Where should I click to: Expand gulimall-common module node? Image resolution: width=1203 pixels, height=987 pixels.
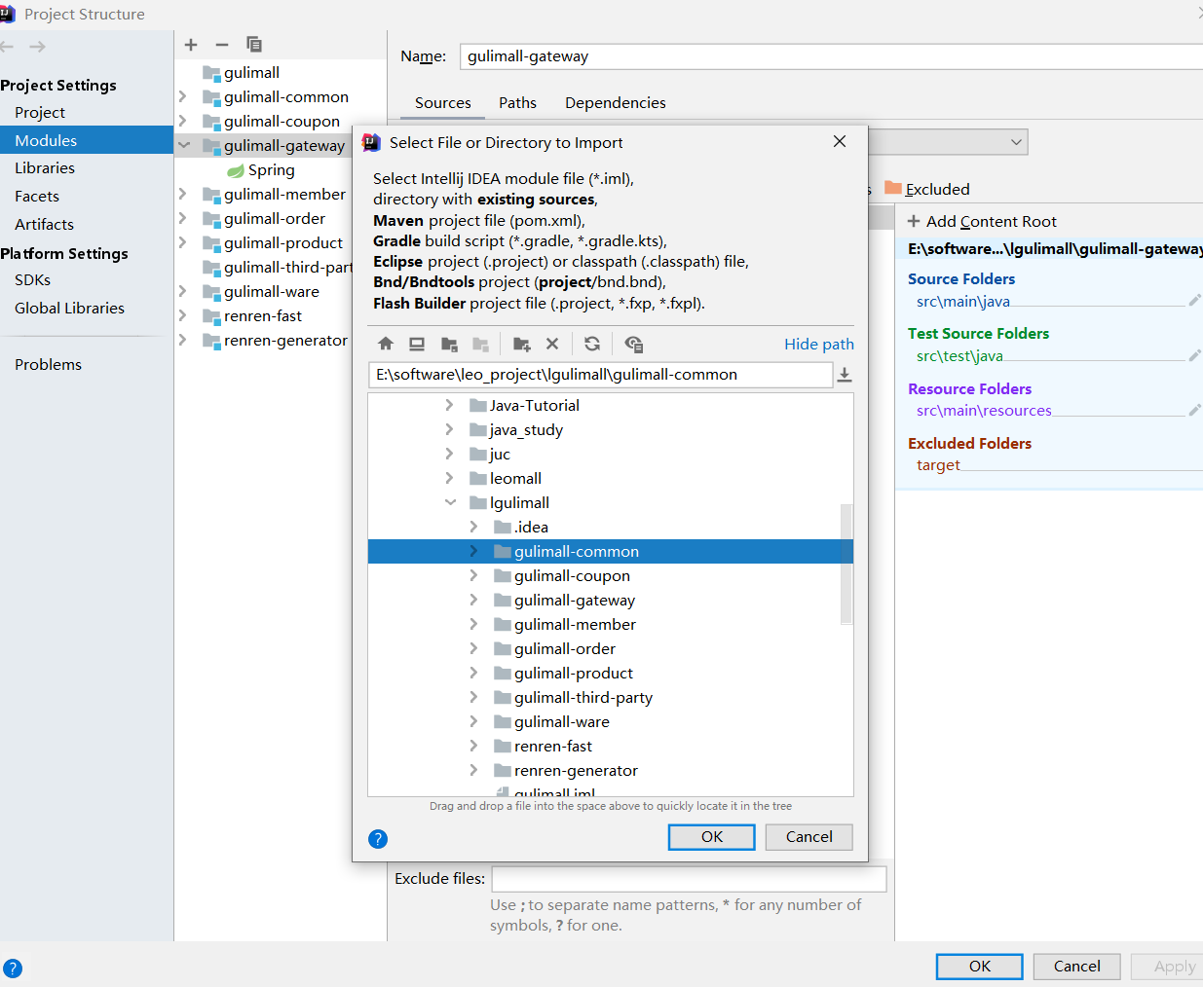[x=182, y=96]
